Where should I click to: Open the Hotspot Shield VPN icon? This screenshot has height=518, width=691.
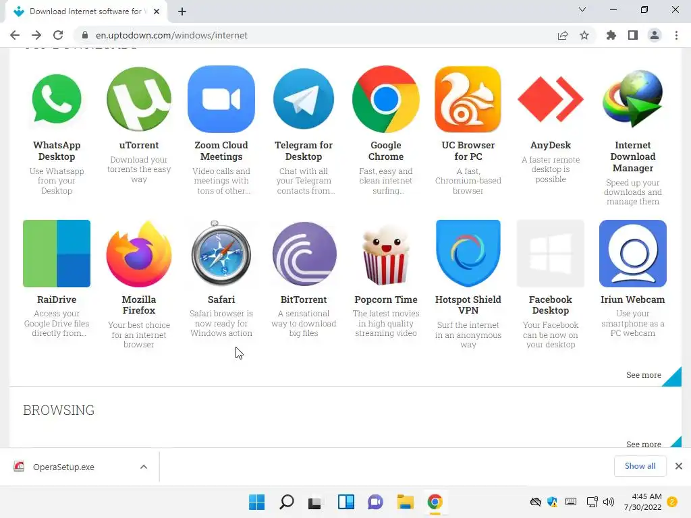pyautogui.click(x=468, y=254)
